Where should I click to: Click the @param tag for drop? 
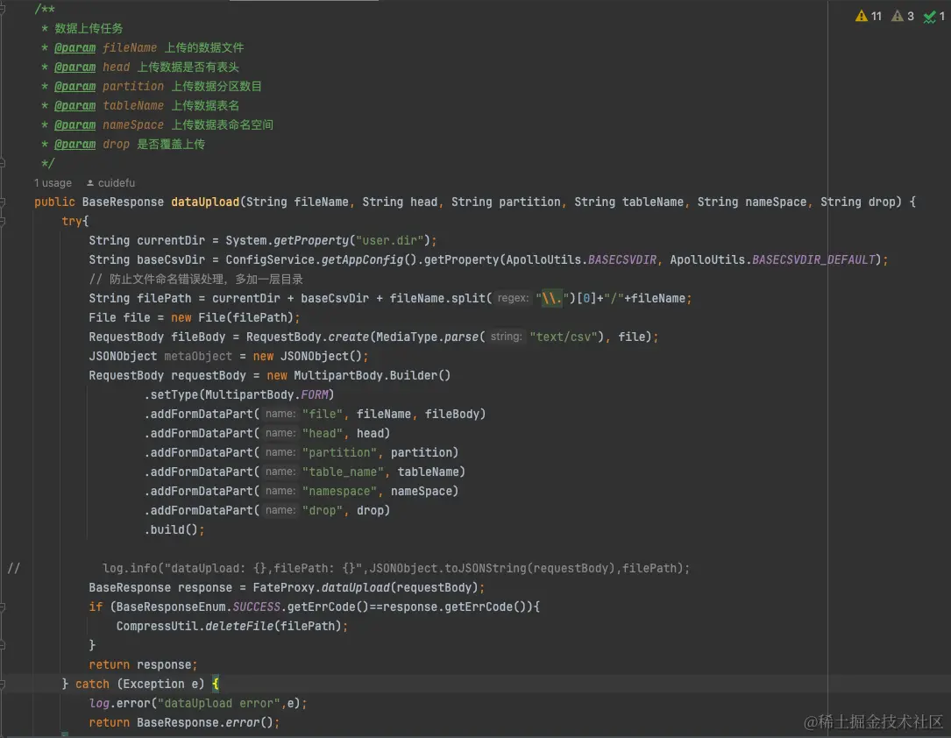[75, 145]
